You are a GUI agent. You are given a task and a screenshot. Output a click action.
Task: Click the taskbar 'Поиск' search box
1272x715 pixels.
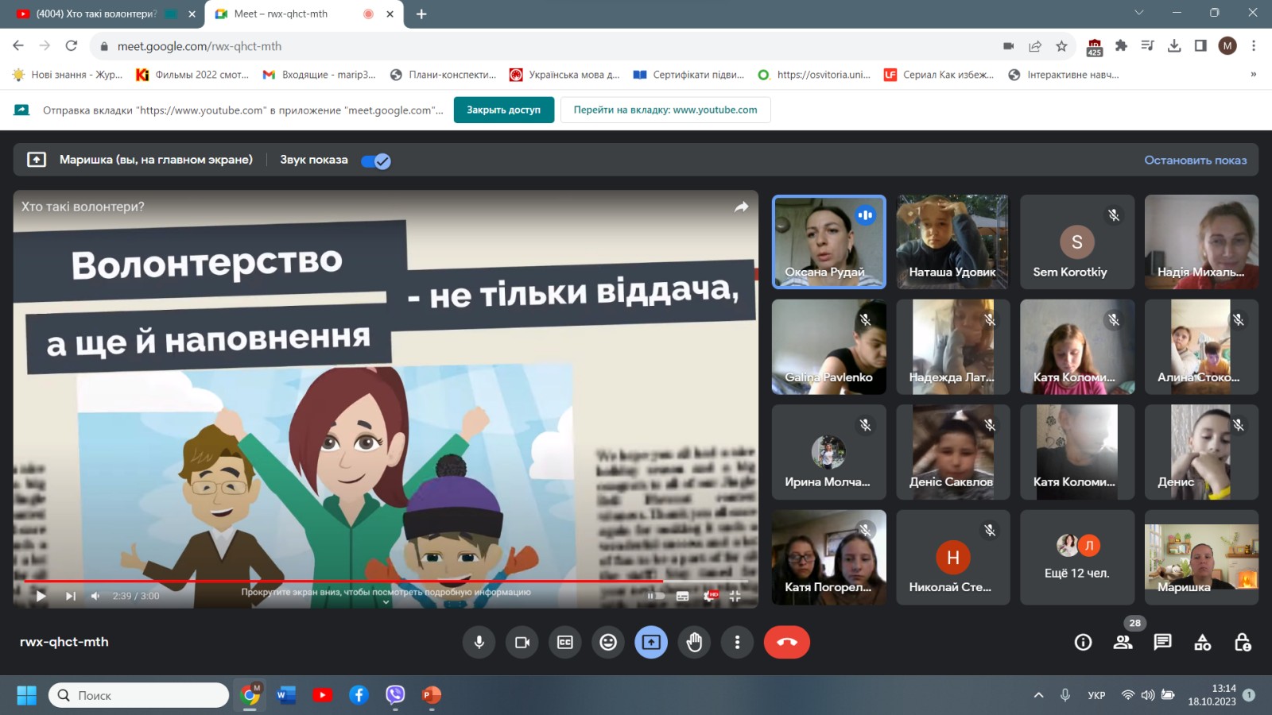[x=139, y=695]
